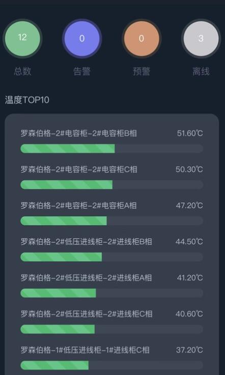
Task: Tap the grey offline circle showing 3
Action: (201, 39)
